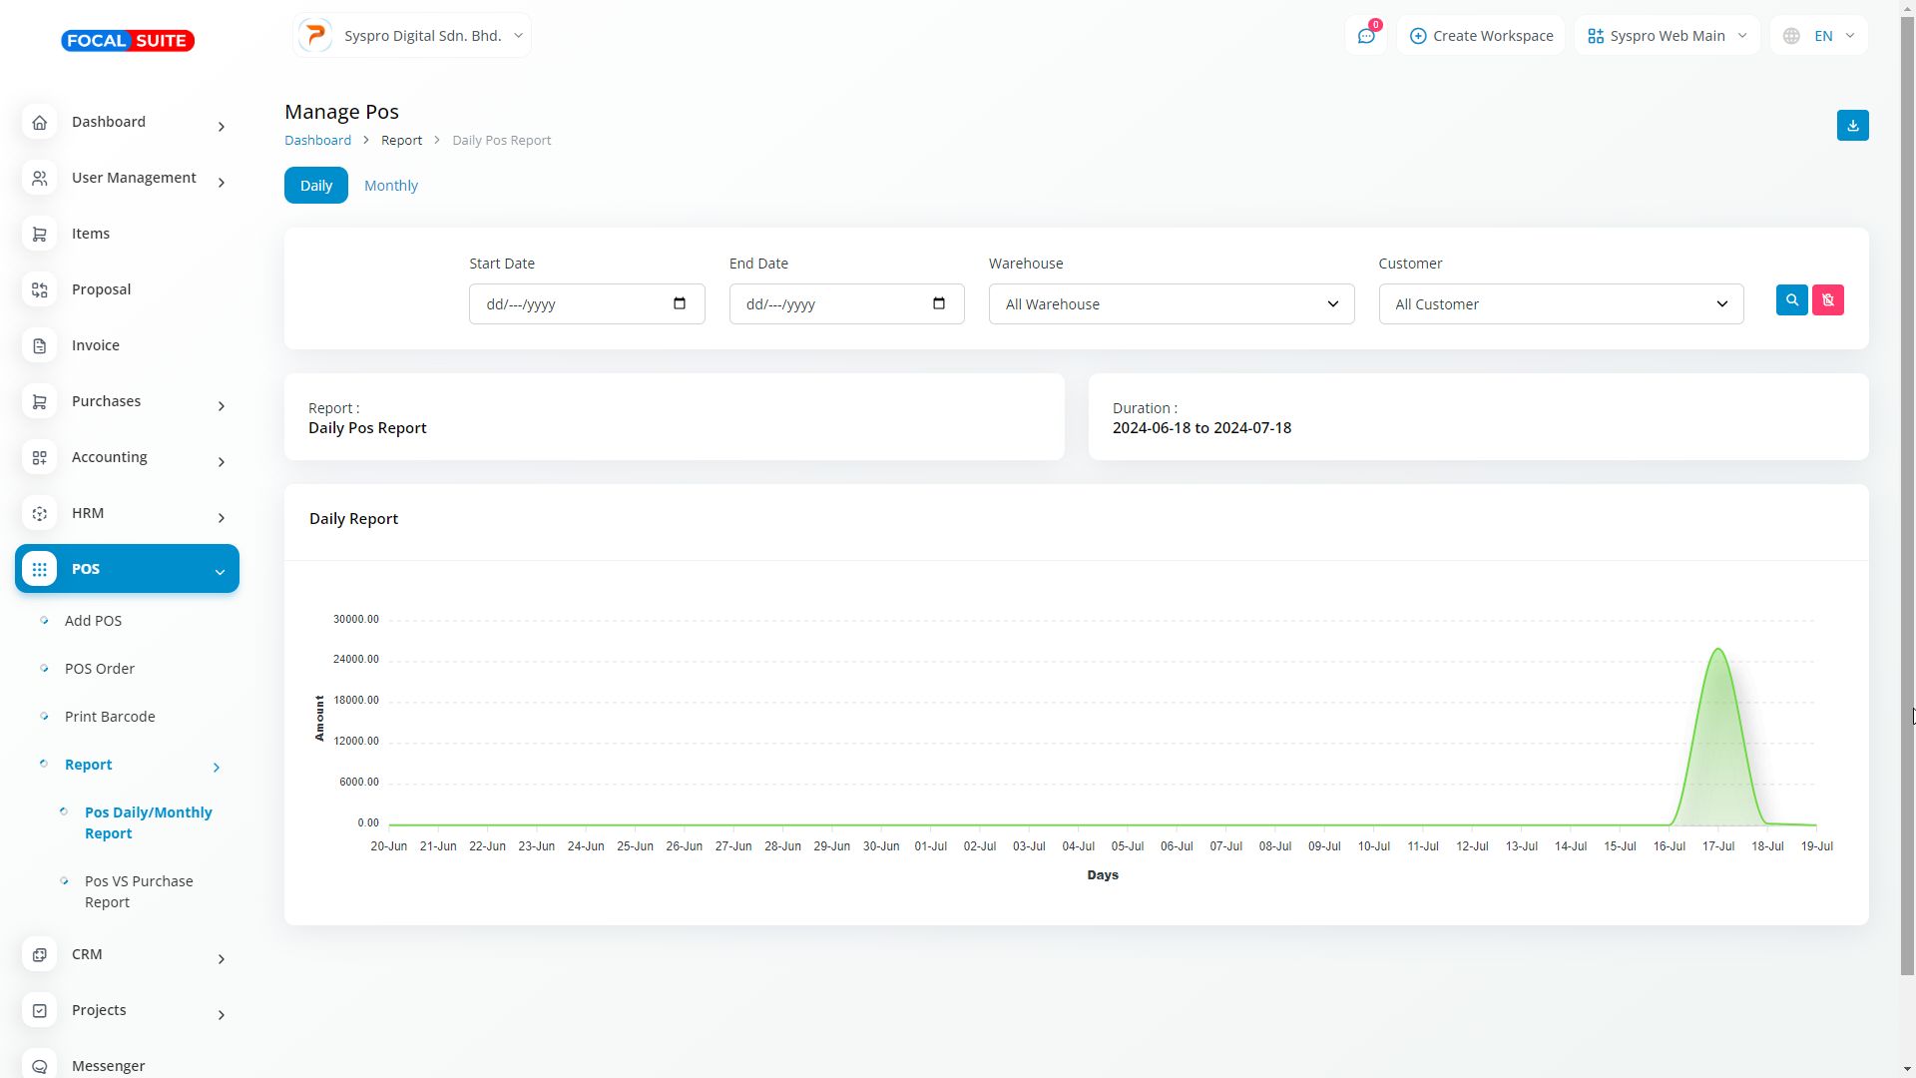1916x1078 pixels.
Task: Click the Invoice sidebar icon
Action: (x=40, y=345)
